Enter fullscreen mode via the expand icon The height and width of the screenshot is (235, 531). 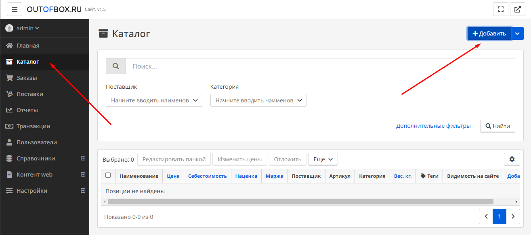click(x=501, y=9)
